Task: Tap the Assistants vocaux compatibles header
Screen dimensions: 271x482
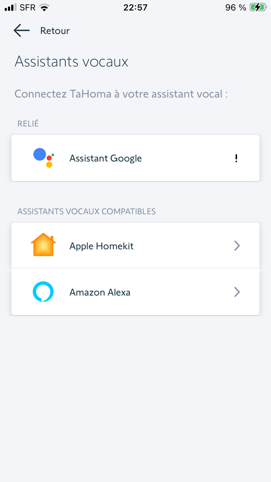Action: 87,211
